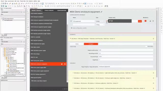The width and height of the screenshot is (163, 91).
Task: Select #999 Special machine typical
Action: point(36,78)
